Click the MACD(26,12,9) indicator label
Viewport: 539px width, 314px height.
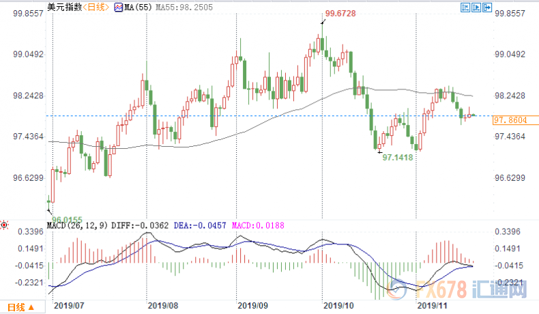[x=77, y=226]
